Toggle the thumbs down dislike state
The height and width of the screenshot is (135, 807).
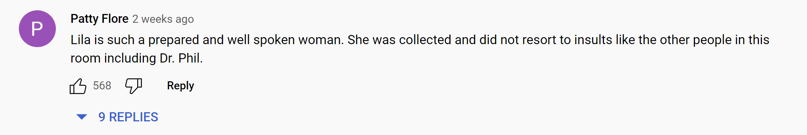(x=134, y=86)
